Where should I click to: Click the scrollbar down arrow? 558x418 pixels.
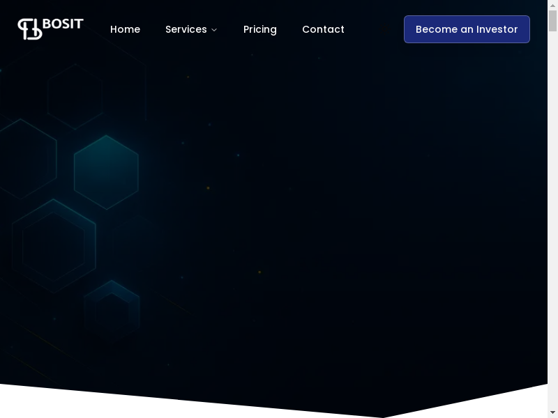pyautogui.click(x=552, y=413)
